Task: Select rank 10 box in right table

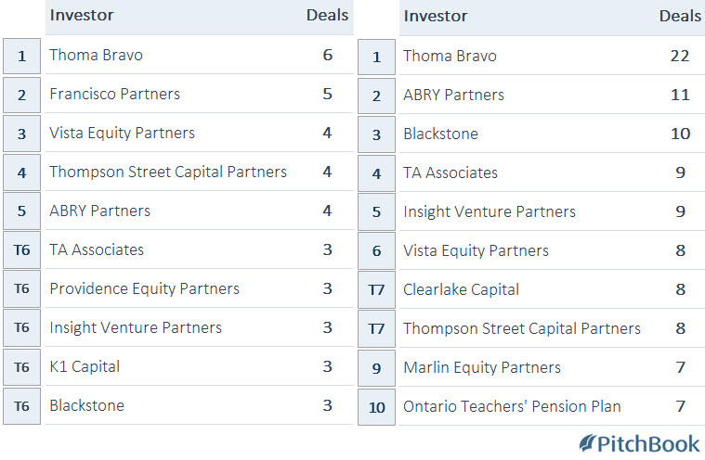Action: coord(376,407)
